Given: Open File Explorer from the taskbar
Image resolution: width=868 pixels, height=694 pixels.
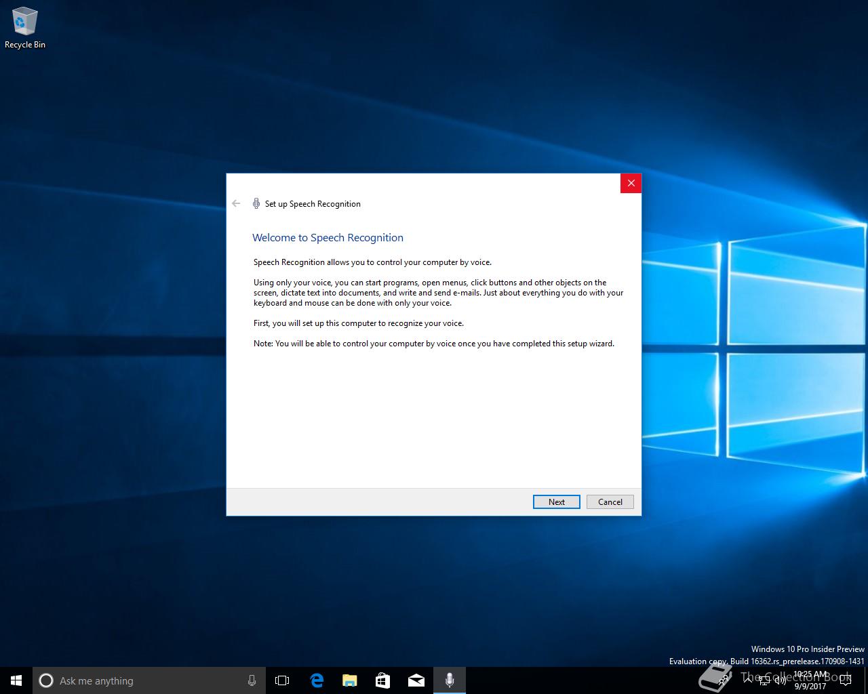Looking at the screenshot, I should click(x=349, y=680).
